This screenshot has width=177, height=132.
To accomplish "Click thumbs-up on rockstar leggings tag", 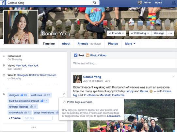I will point(31,107).
